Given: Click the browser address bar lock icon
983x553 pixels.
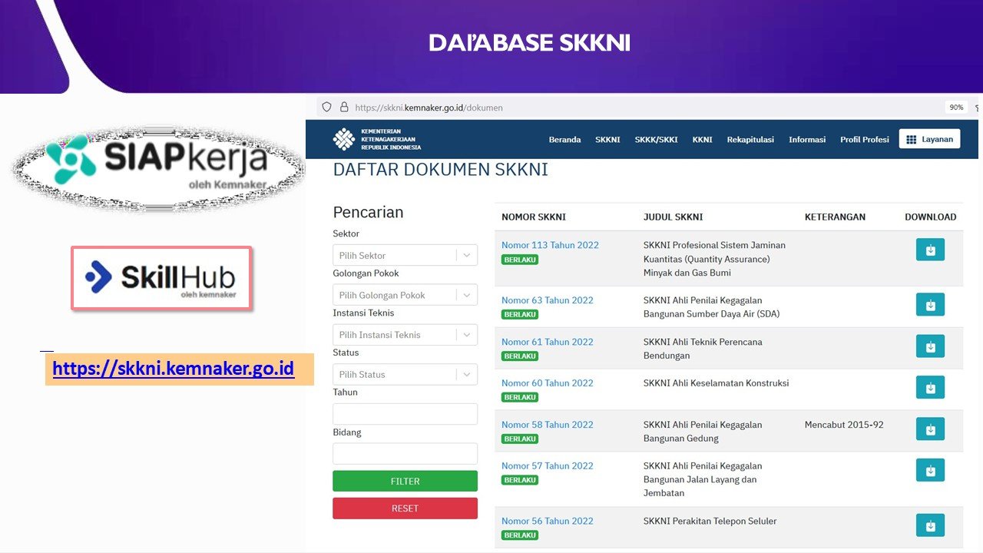Looking at the screenshot, I should [344, 108].
